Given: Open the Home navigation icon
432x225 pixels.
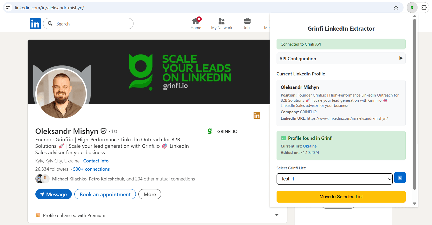Looking at the screenshot, I should pyautogui.click(x=196, y=21).
